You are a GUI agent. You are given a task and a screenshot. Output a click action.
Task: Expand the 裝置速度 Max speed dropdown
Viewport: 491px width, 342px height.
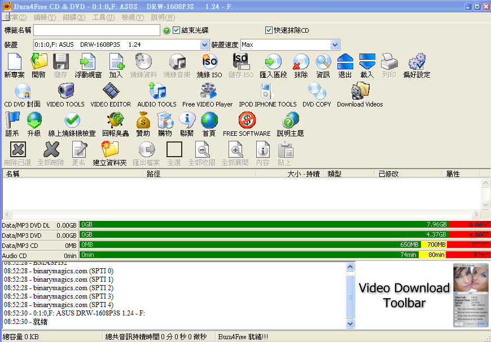335,45
